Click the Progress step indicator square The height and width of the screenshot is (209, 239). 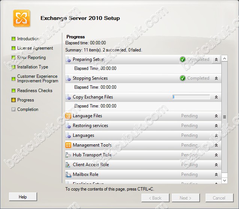tap(14, 100)
